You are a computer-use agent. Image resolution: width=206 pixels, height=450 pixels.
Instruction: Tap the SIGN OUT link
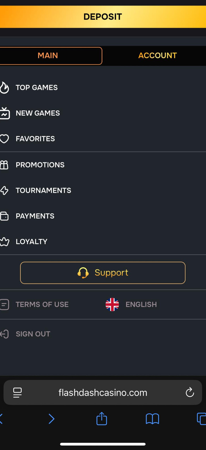33,334
